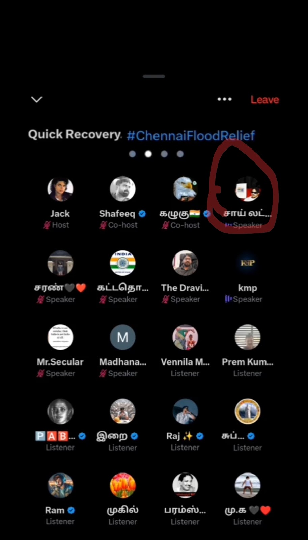Tap the muted mic icon under Jack
The image size is (308, 540).
pos(47,225)
